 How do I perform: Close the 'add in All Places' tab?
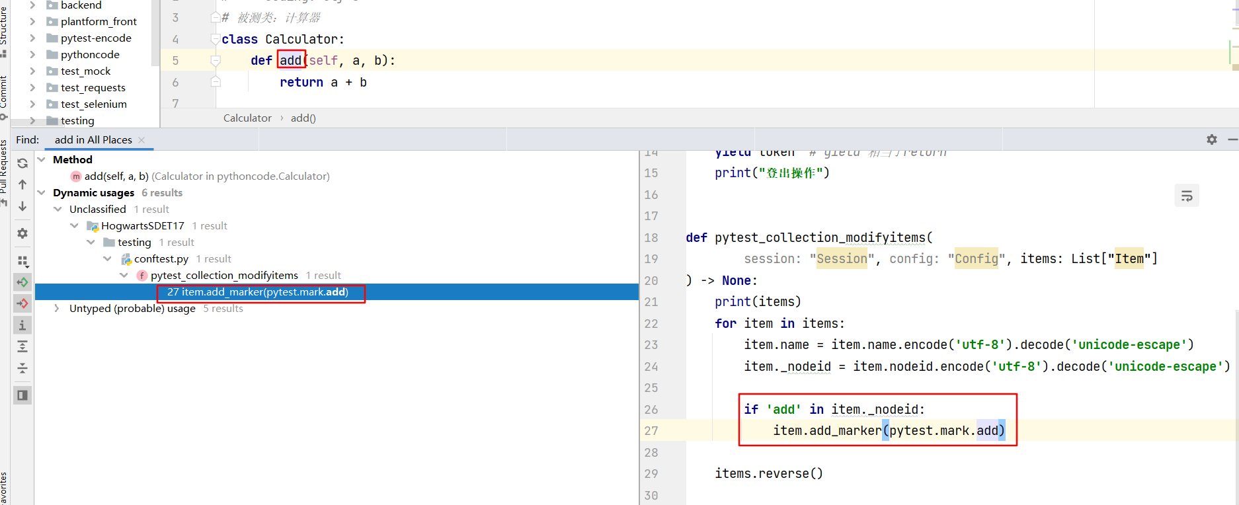141,140
